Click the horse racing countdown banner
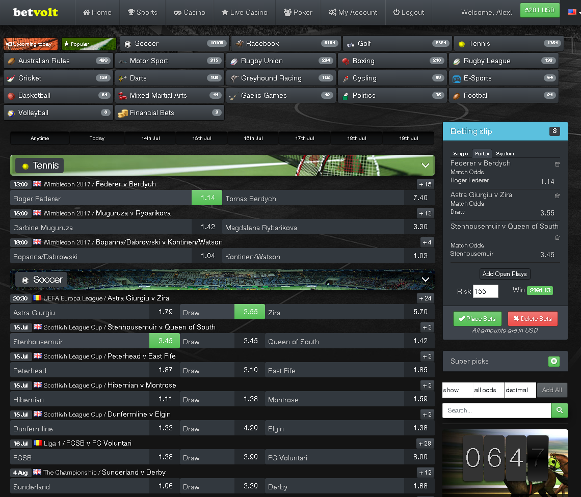Image resolution: width=581 pixels, height=497 pixels. pyautogui.click(x=505, y=463)
